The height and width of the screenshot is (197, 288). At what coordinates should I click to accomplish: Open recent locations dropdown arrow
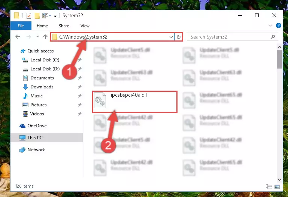click(x=38, y=37)
